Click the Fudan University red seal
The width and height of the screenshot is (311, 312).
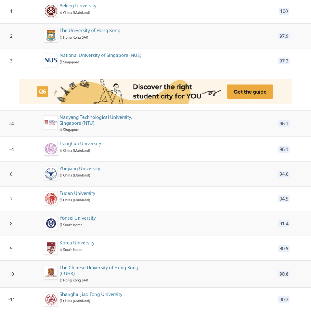(x=51, y=198)
